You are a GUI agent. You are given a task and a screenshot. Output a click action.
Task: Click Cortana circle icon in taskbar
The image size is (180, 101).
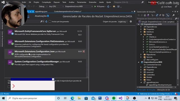(58, 98)
